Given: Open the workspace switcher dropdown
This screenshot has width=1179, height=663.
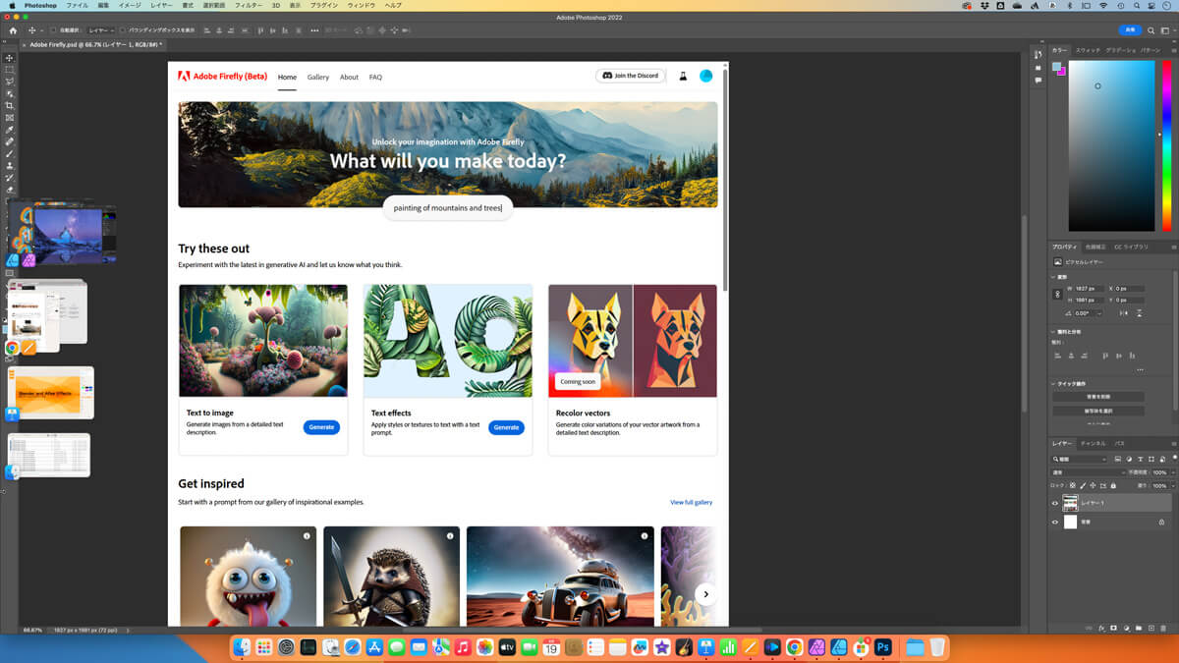Looking at the screenshot, I should [x=1169, y=30].
